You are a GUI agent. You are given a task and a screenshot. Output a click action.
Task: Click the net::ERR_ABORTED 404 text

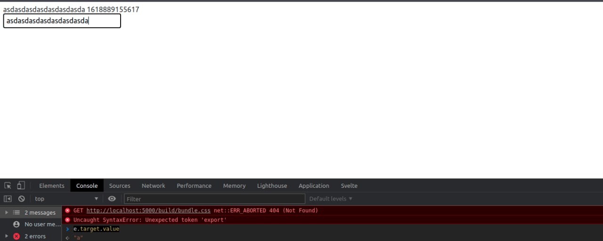(266, 210)
